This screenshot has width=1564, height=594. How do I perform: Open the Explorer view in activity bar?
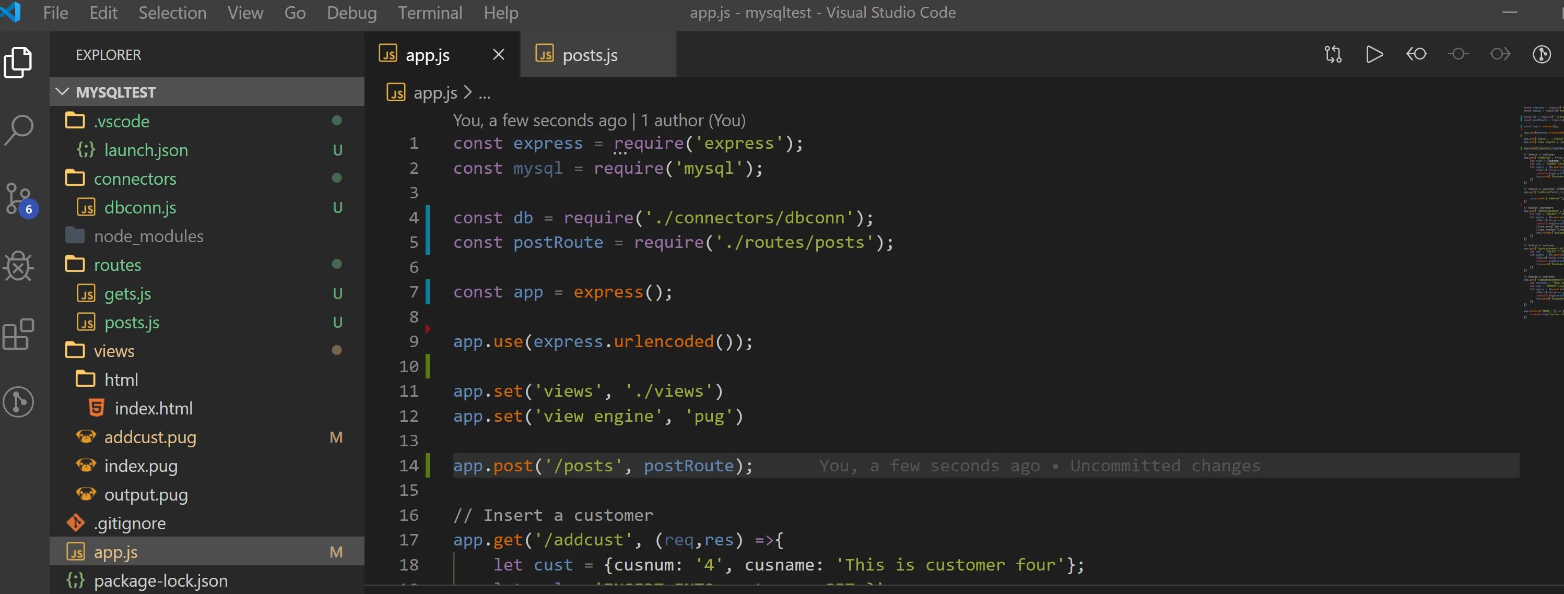18,62
